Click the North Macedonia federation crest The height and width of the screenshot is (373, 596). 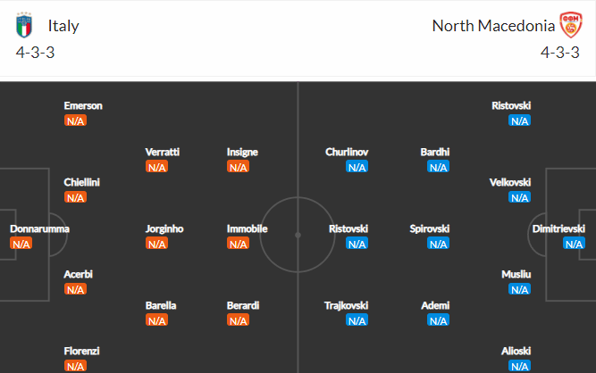(x=571, y=25)
